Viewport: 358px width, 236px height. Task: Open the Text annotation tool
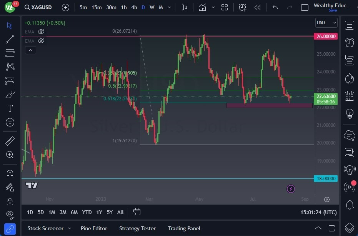(x=10, y=108)
